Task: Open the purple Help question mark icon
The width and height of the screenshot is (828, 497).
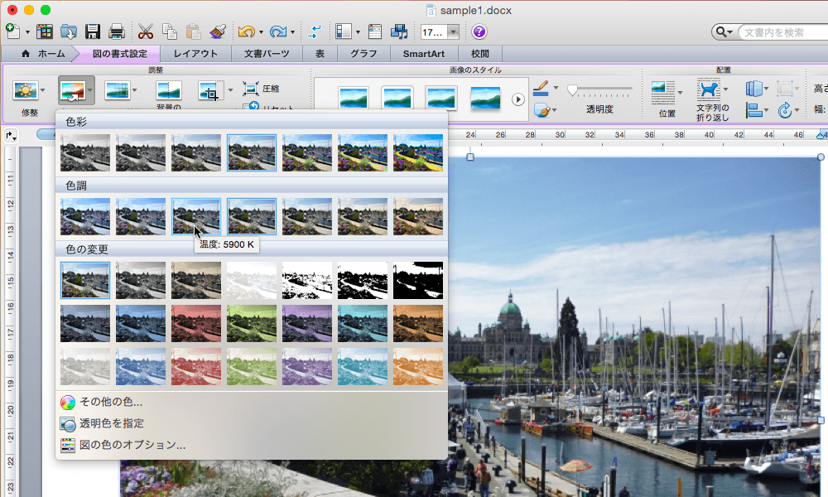Action: tap(479, 32)
